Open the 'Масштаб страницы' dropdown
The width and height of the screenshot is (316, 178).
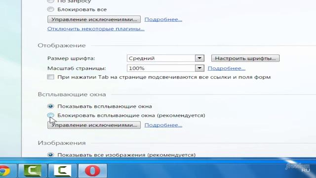point(165,68)
